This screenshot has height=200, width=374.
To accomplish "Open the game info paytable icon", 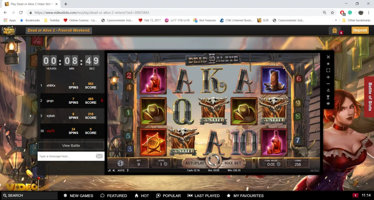I will coord(120,163).
